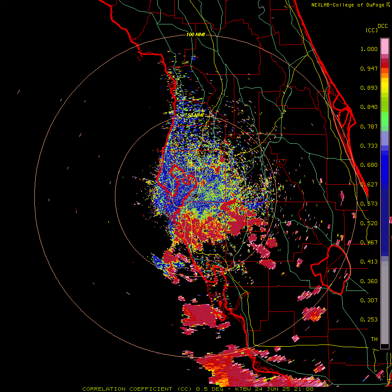
Task: Click the 0.947 scale value
Action: click(369, 68)
